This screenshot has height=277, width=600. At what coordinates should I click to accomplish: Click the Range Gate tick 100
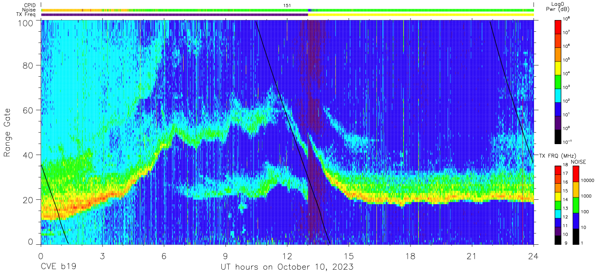pyautogui.click(x=26, y=23)
